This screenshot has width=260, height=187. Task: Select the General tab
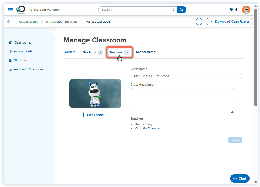pos(71,52)
